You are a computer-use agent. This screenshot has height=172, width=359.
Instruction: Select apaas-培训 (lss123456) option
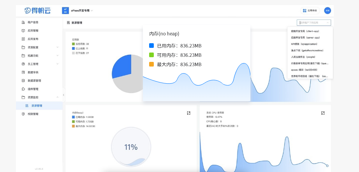click(310, 70)
